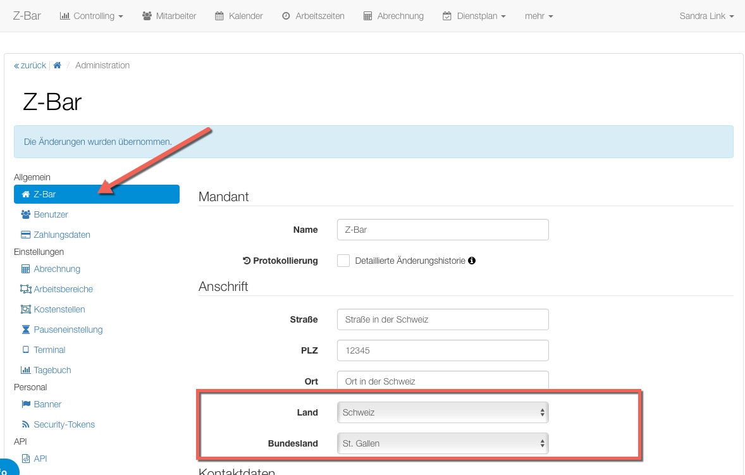The height and width of the screenshot is (475, 745).
Task: Click the info icon next to Änderungshistorie
Action: click(x=472, y=261)
